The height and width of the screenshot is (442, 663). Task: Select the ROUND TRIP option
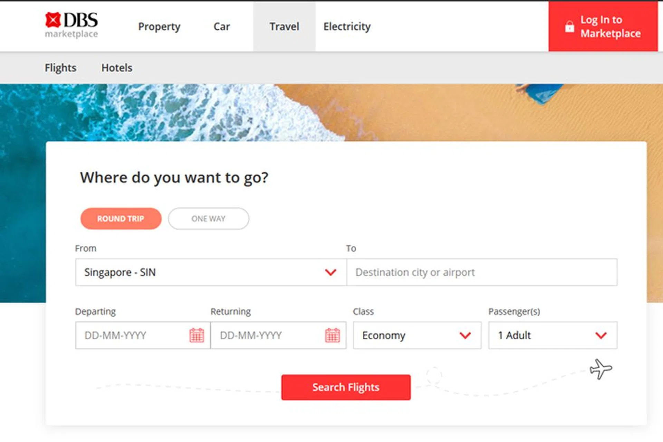[121, 219]
